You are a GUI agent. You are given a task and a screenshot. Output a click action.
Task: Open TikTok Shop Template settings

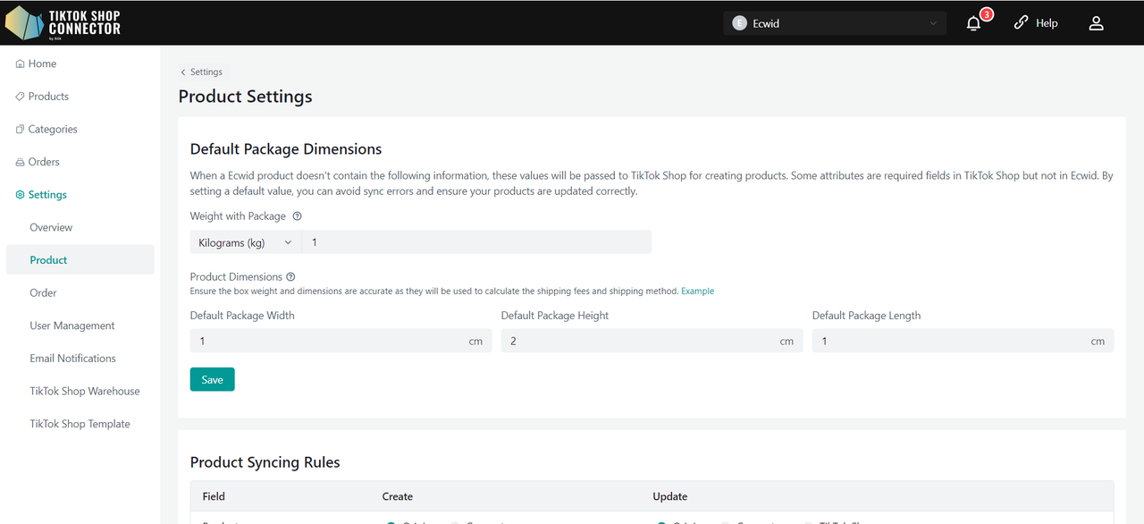tap(80, 424)
